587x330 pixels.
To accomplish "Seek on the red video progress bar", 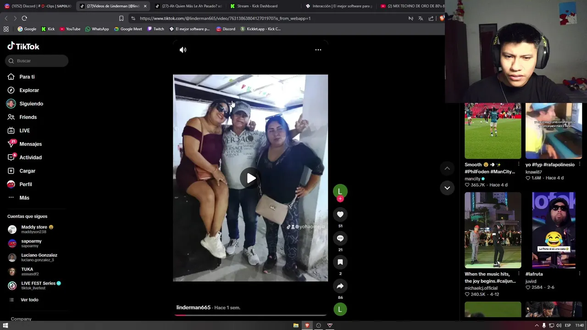I will point(250,315).
